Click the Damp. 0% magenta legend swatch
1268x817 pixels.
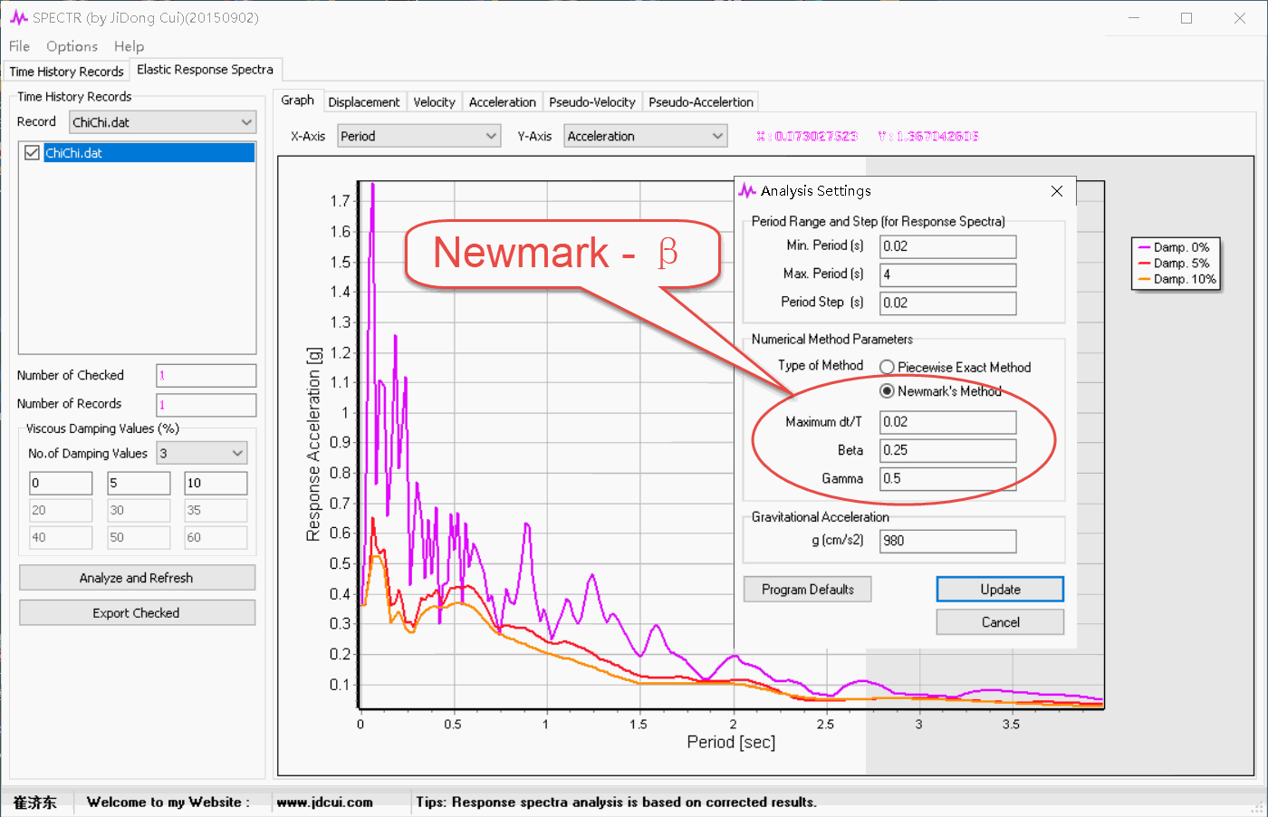pyautogui.click(x=1144, y=247)
